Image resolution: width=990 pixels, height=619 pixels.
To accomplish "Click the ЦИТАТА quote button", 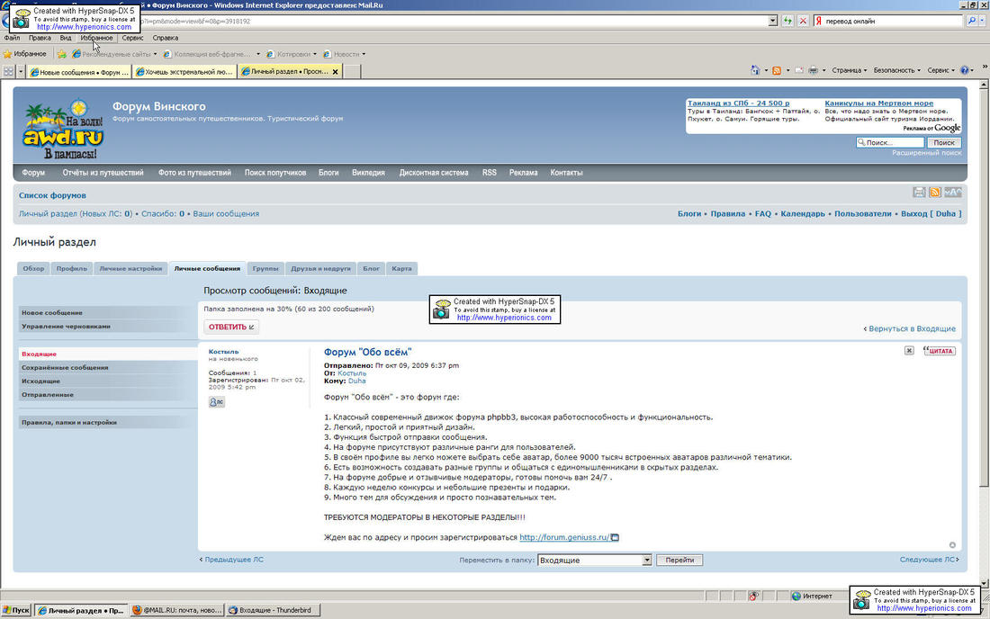I will pos(940,351).
